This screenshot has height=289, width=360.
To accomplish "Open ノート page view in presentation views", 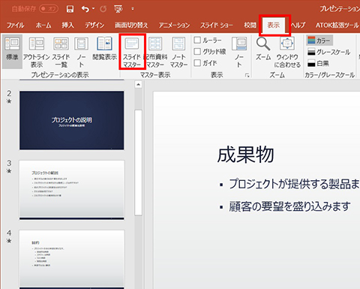I will point(82,52).
